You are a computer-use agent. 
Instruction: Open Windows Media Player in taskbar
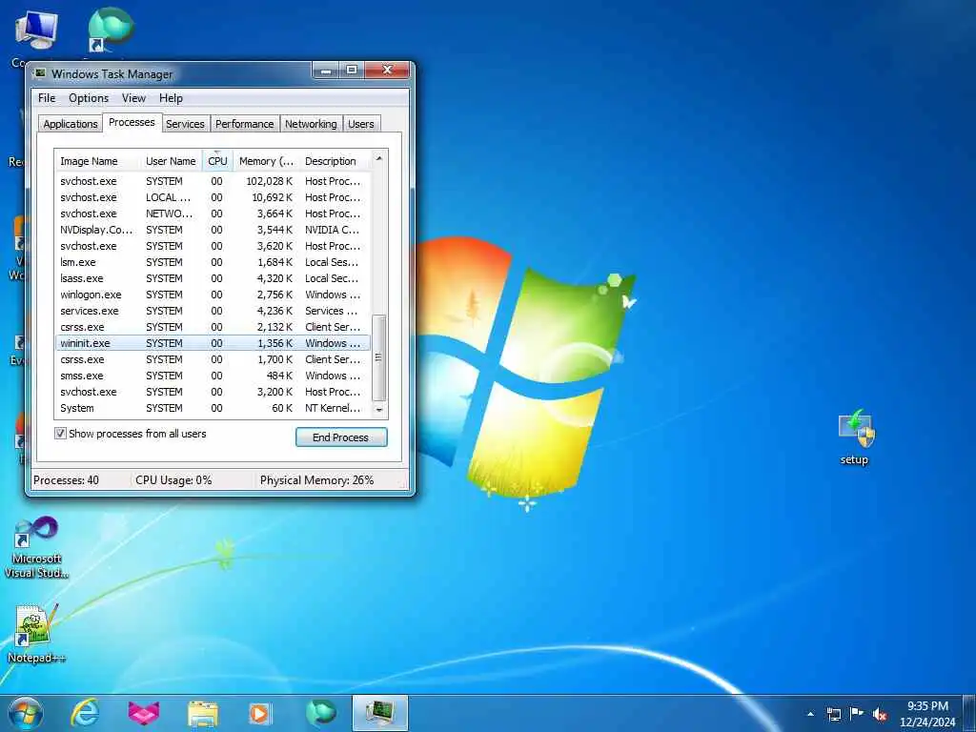(x=261, y=713)
